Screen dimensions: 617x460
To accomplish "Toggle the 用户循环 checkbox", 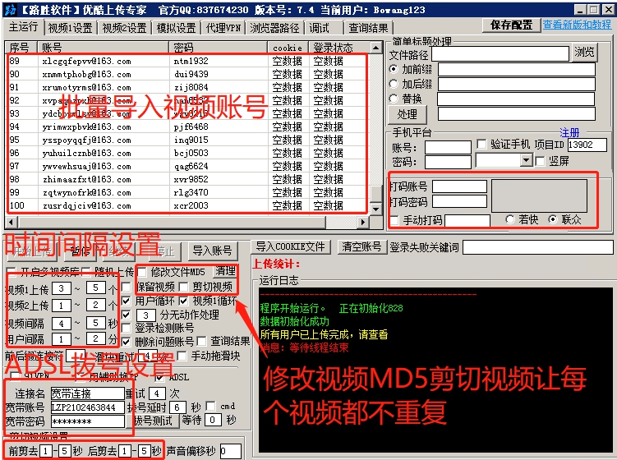I will pyautogui.click(x=126, y=301).
